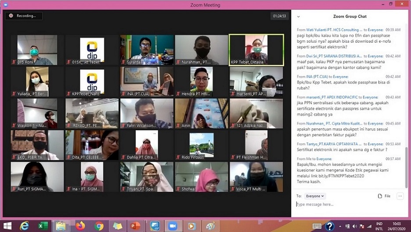Click the chat panel vertical scrollbar
The width and height of the screenshot is (411, 232).
click(x=406, y=167)
